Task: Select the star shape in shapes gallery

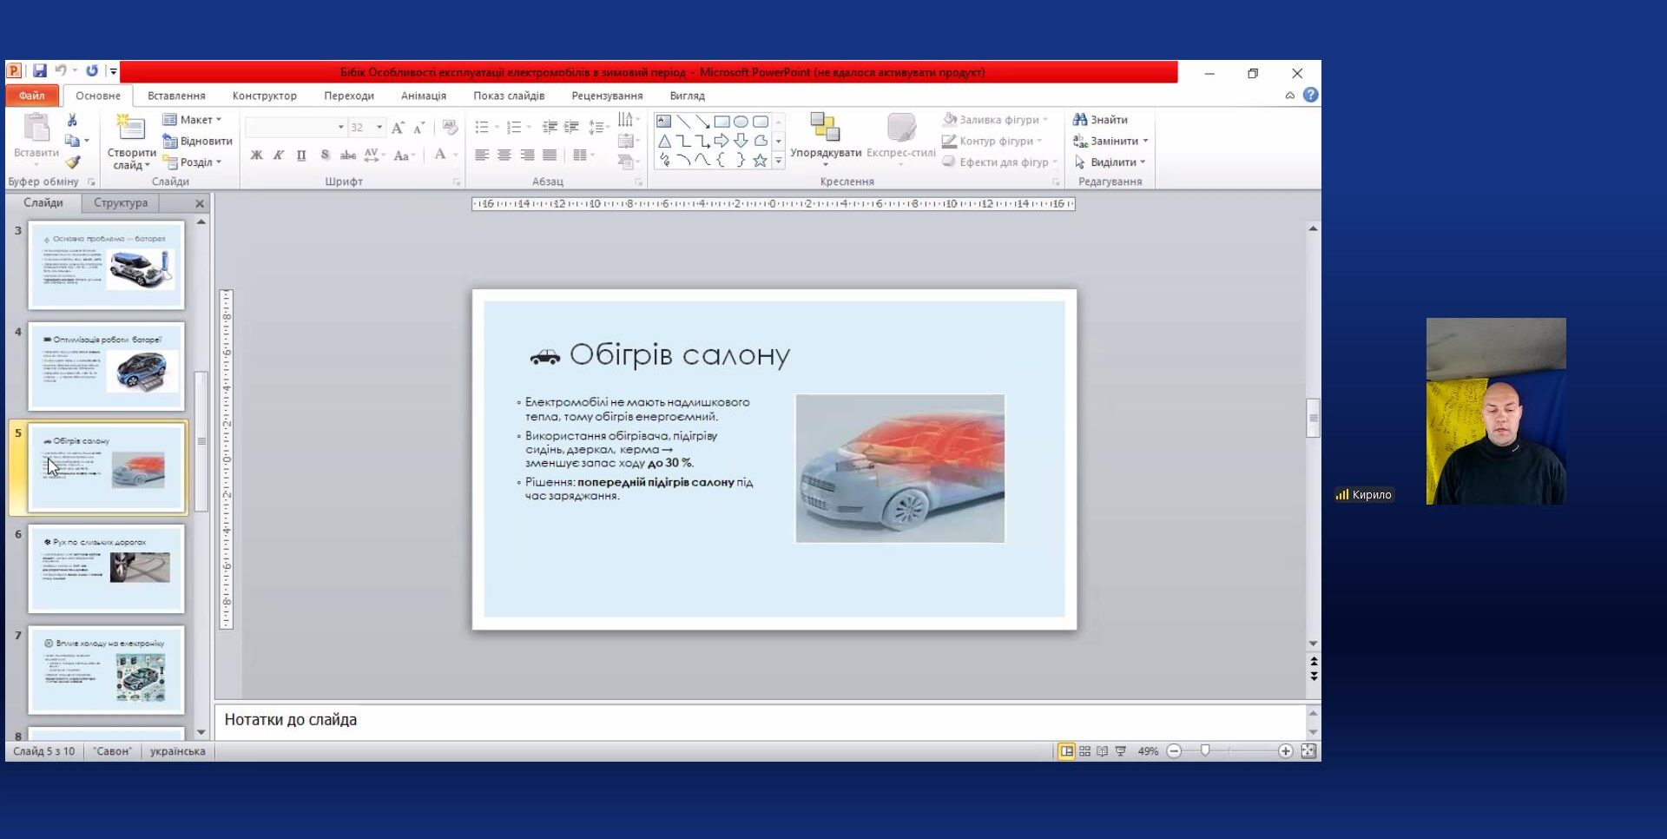Action: (760, 161)
